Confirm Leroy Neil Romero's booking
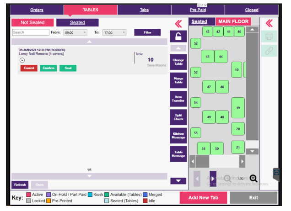291x211 pixels. (48, 68)
